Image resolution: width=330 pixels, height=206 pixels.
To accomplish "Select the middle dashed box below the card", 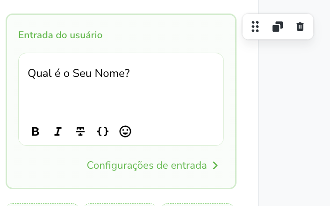I will (120, 204).
